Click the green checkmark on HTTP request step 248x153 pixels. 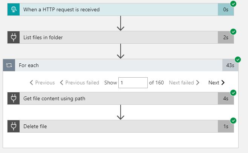[x=233, y=4]
